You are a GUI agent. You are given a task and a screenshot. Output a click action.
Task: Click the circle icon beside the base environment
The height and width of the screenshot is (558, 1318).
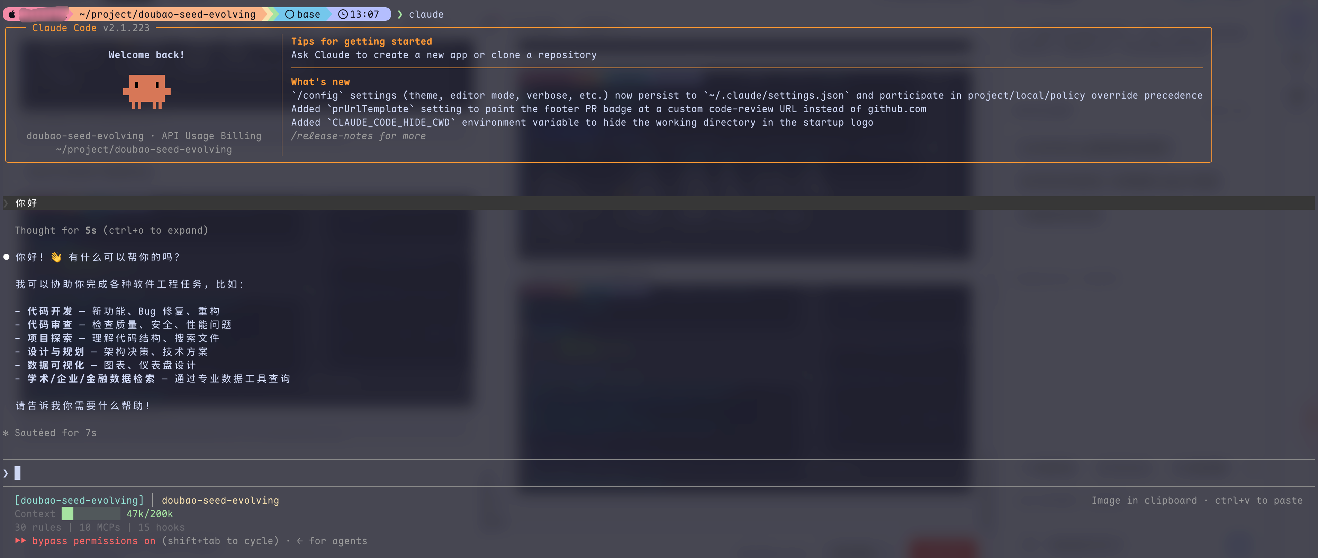pos(290,14)
